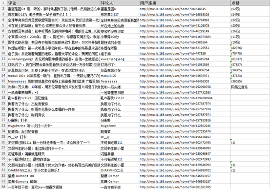Open user link ending id=1292888984
Viewport: 270px width, 189px height.
(176, 98)
